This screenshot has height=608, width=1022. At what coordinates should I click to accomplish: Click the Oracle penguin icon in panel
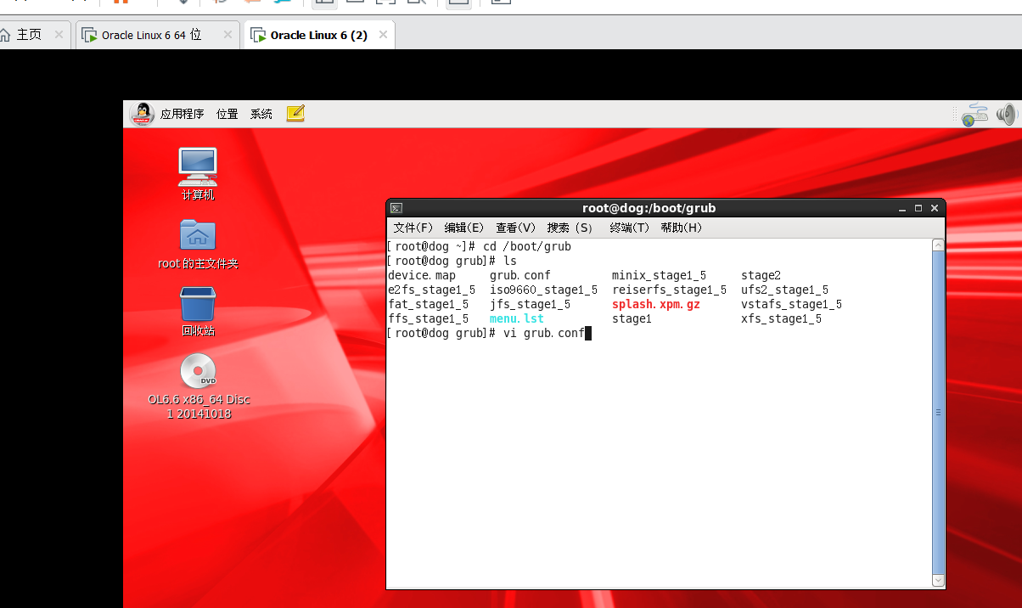coord(142,114)
